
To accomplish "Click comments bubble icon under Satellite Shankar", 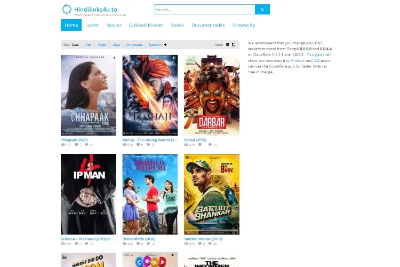I will 200,244.
